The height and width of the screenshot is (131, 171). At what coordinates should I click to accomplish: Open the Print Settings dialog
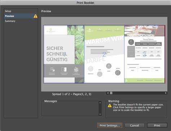pos(110,126)
